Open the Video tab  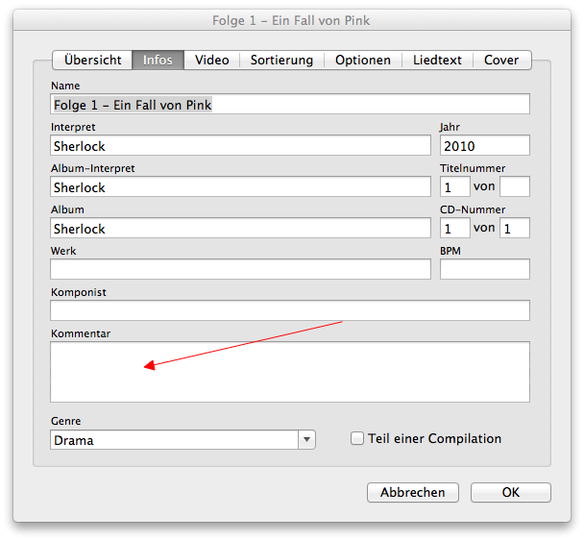coord(211,60)
